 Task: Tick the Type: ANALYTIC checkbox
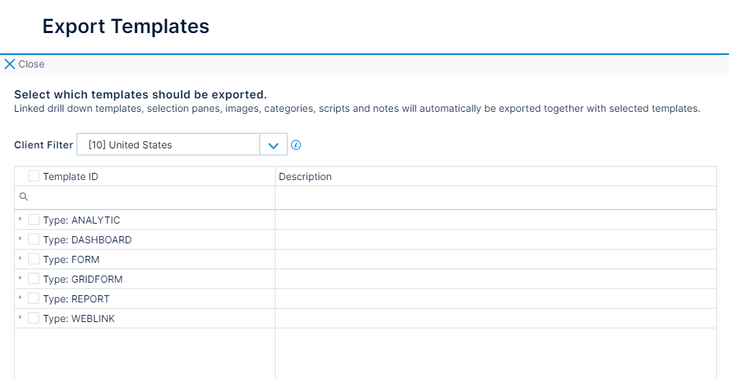point(34,220)
